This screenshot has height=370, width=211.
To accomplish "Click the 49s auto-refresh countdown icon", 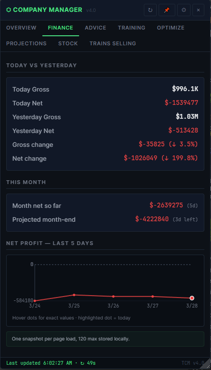I will (82, 363).
